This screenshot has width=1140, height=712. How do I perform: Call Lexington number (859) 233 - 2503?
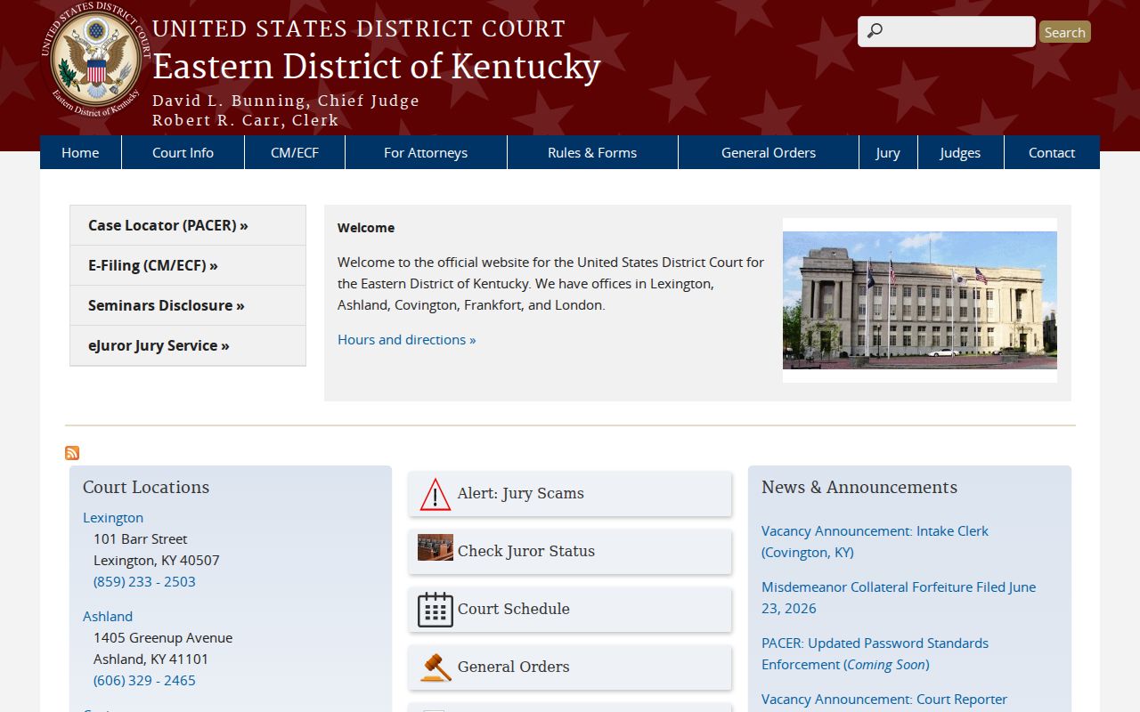click(144, 581)
